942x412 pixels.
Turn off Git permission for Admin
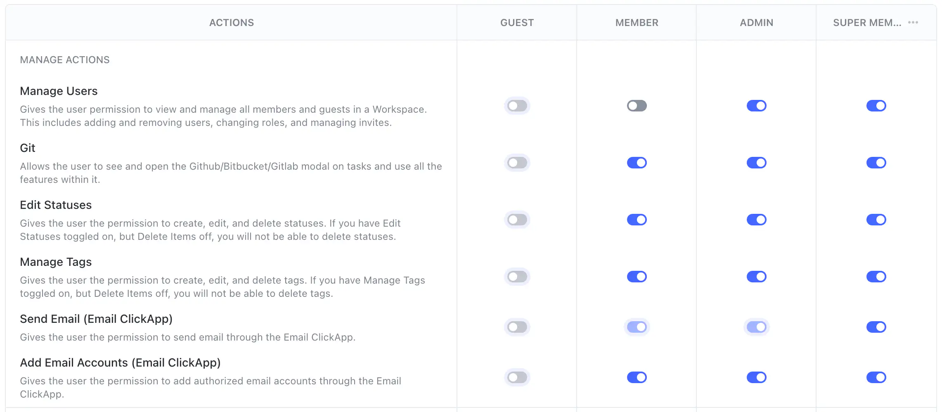(x=757, y=163)
